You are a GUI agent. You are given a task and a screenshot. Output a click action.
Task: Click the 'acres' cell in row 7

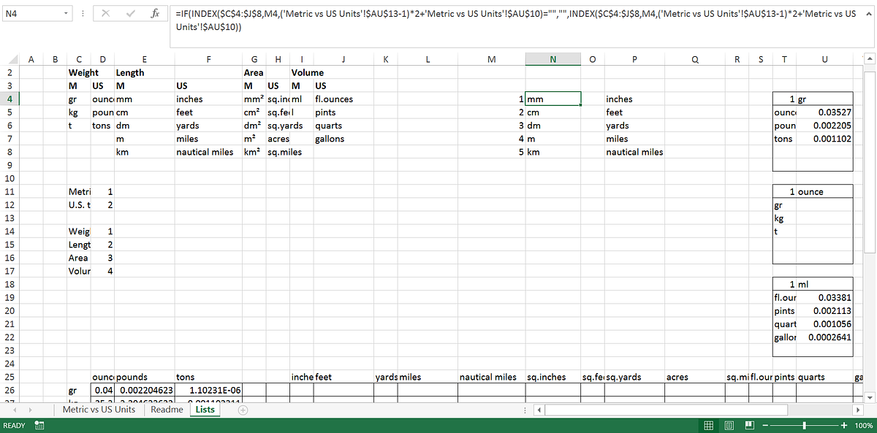(279, 139)
